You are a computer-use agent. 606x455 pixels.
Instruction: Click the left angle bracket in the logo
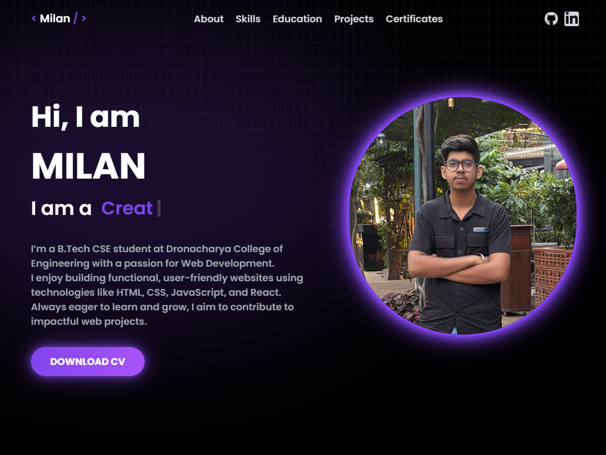pos(34,18)
